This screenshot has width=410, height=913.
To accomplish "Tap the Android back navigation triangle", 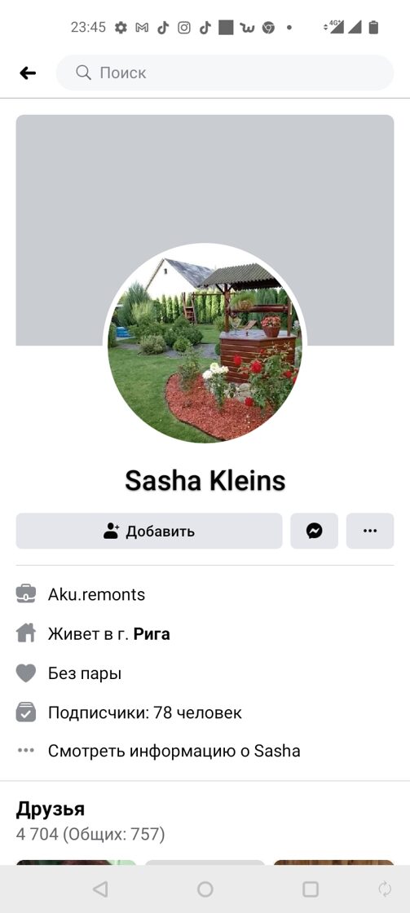I will (x=100, y=889).
